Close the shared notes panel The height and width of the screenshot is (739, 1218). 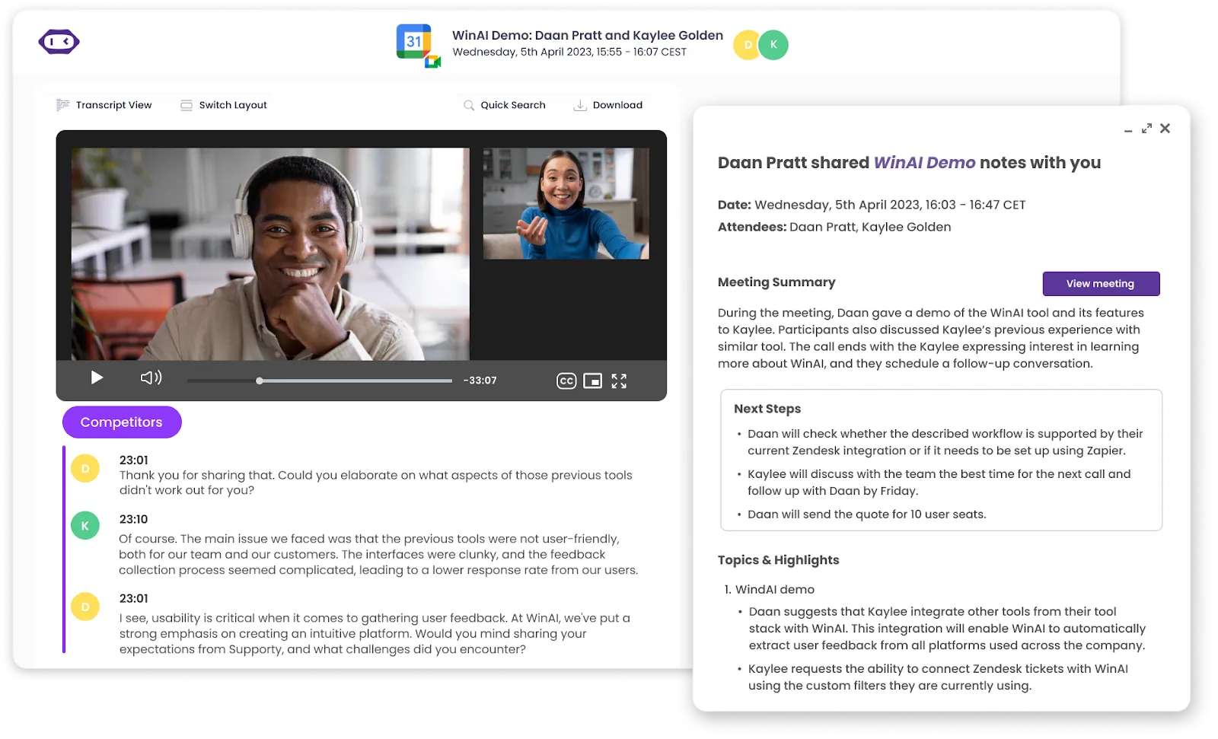click(x=1165, y=129)
